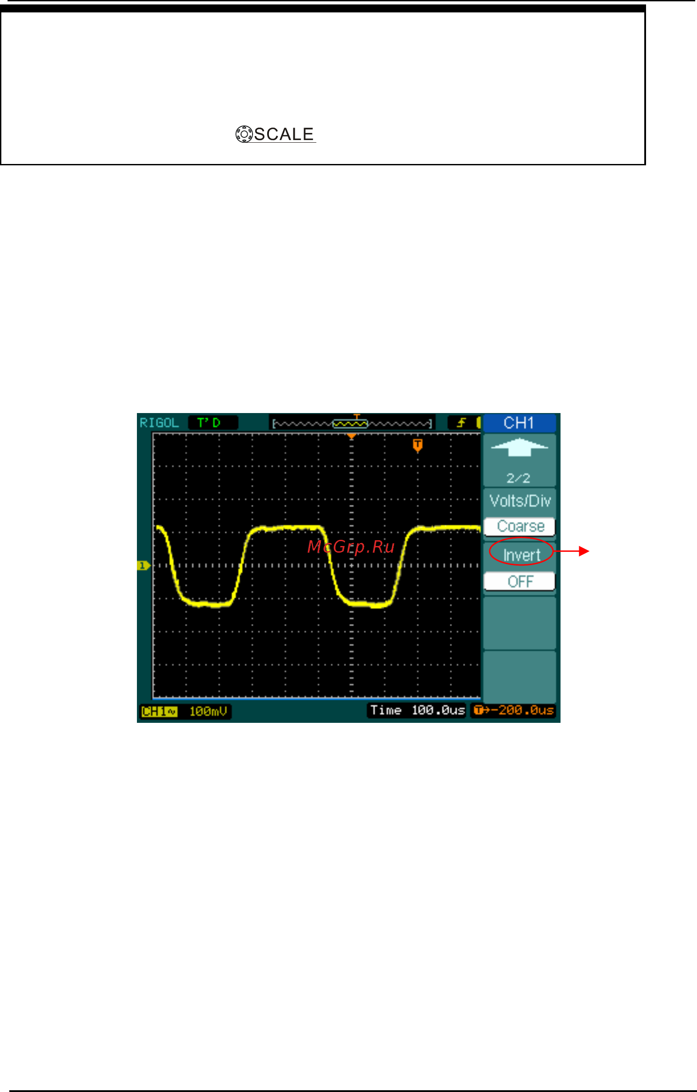Go to previous menu page via up arrow
697x1092 pixels.
(x=520, y=447)
